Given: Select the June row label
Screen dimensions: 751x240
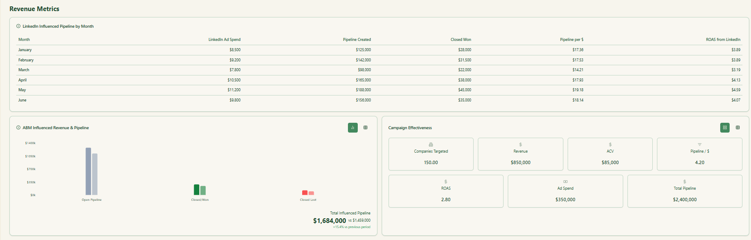Looking at the screenshot, I should click(x=22, y=100).
